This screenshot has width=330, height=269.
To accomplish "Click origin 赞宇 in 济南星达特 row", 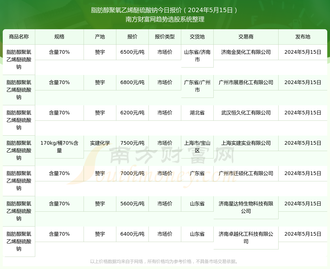I will (100, 204).
